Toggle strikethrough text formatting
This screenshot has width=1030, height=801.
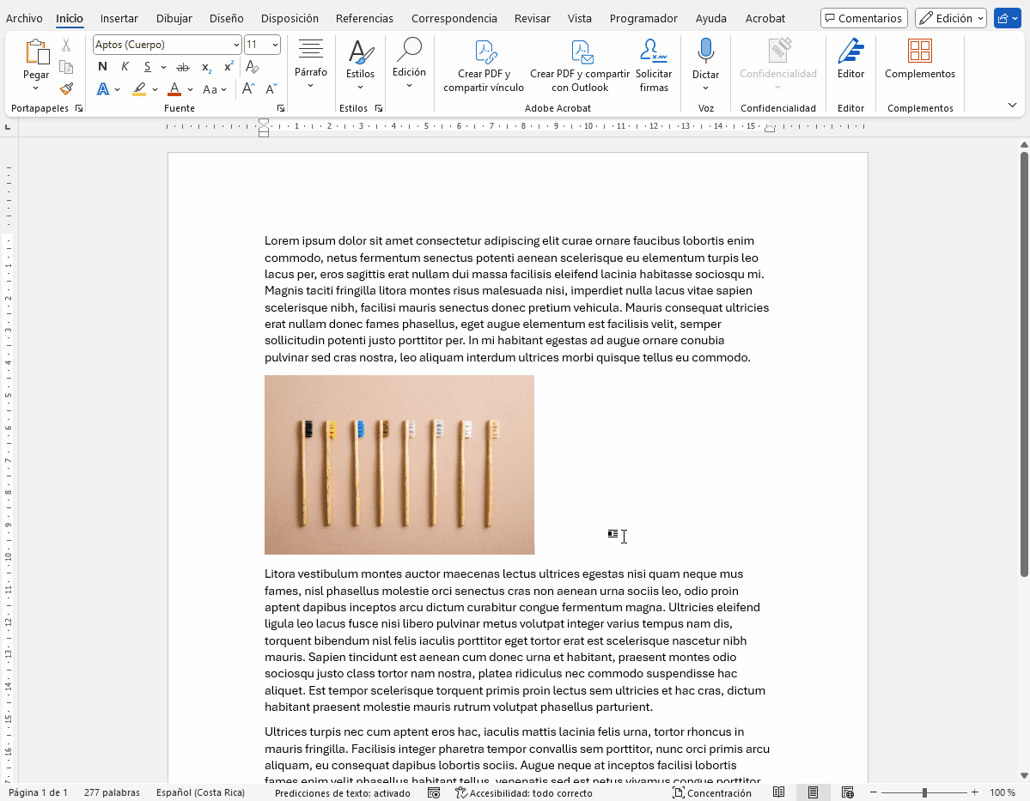pyautogui.click(x=182, y=67)
